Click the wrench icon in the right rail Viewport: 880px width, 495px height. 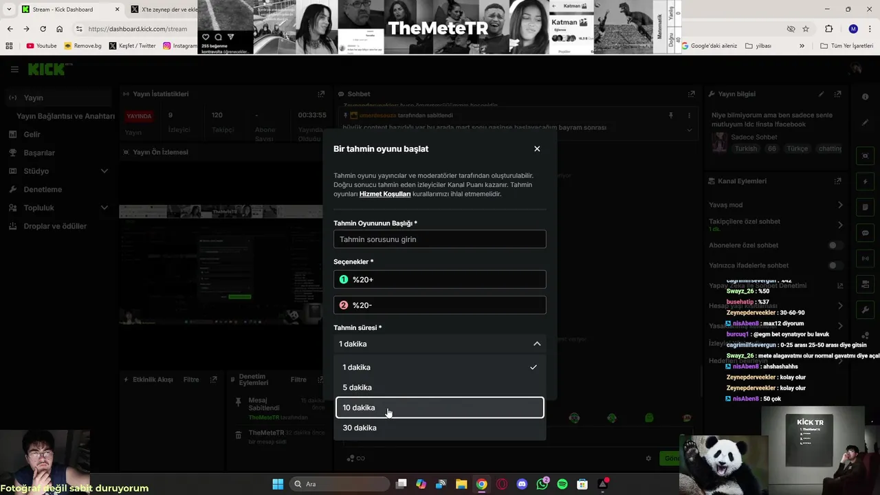point(865,310)
